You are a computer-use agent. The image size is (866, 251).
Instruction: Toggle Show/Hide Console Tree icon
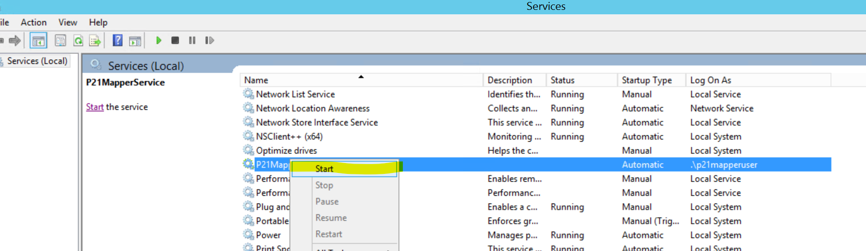38,41
